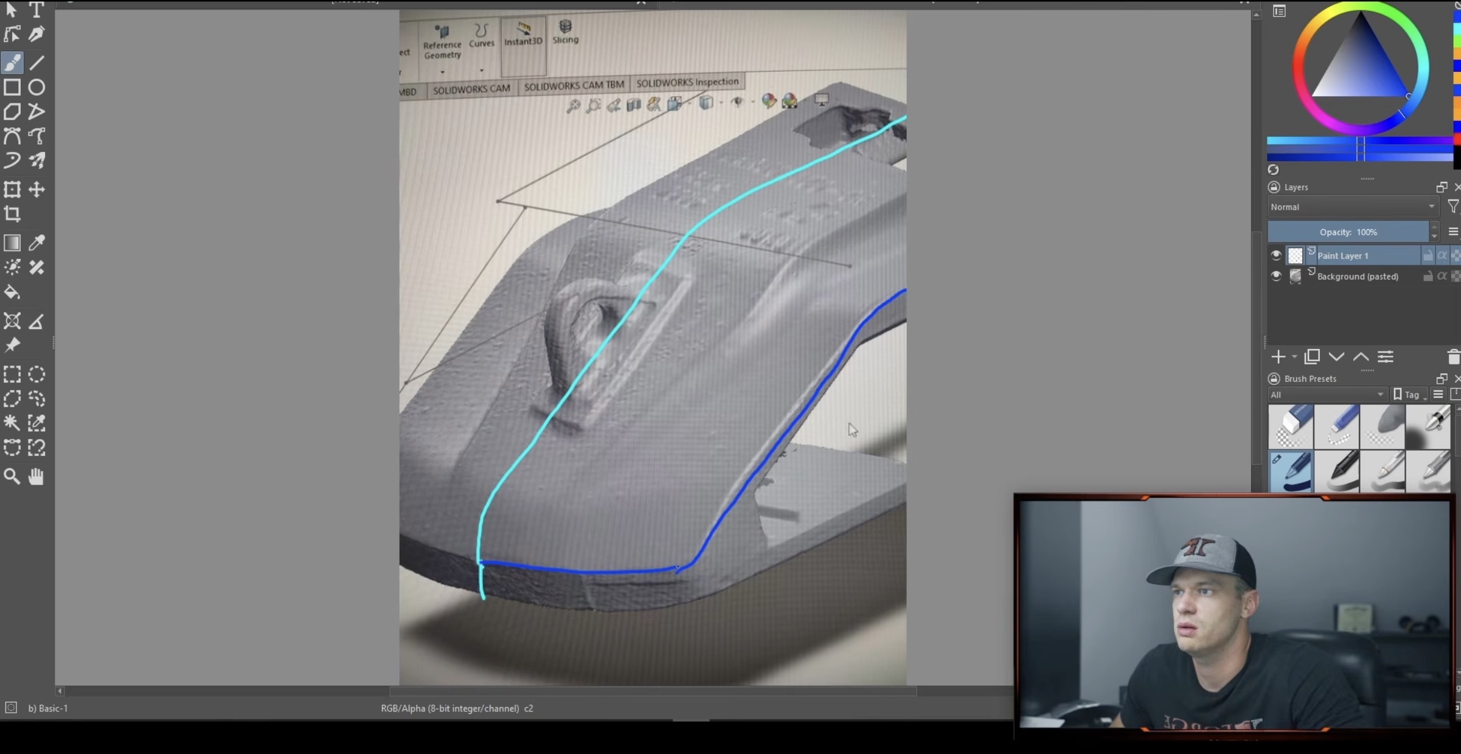The image size is (1461, 754).
Task: Select the Freehand Brush tool
Action: pos(12,62)
